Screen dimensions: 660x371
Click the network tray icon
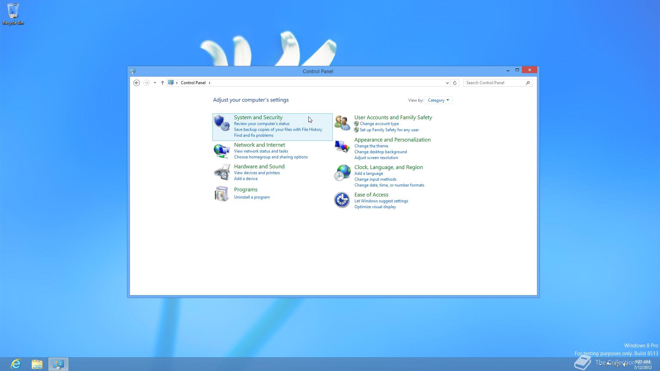(x=617, y=364)
